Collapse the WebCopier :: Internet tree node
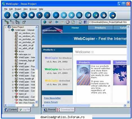The height and width of the screenshot is (119, 132). point(9,30)
